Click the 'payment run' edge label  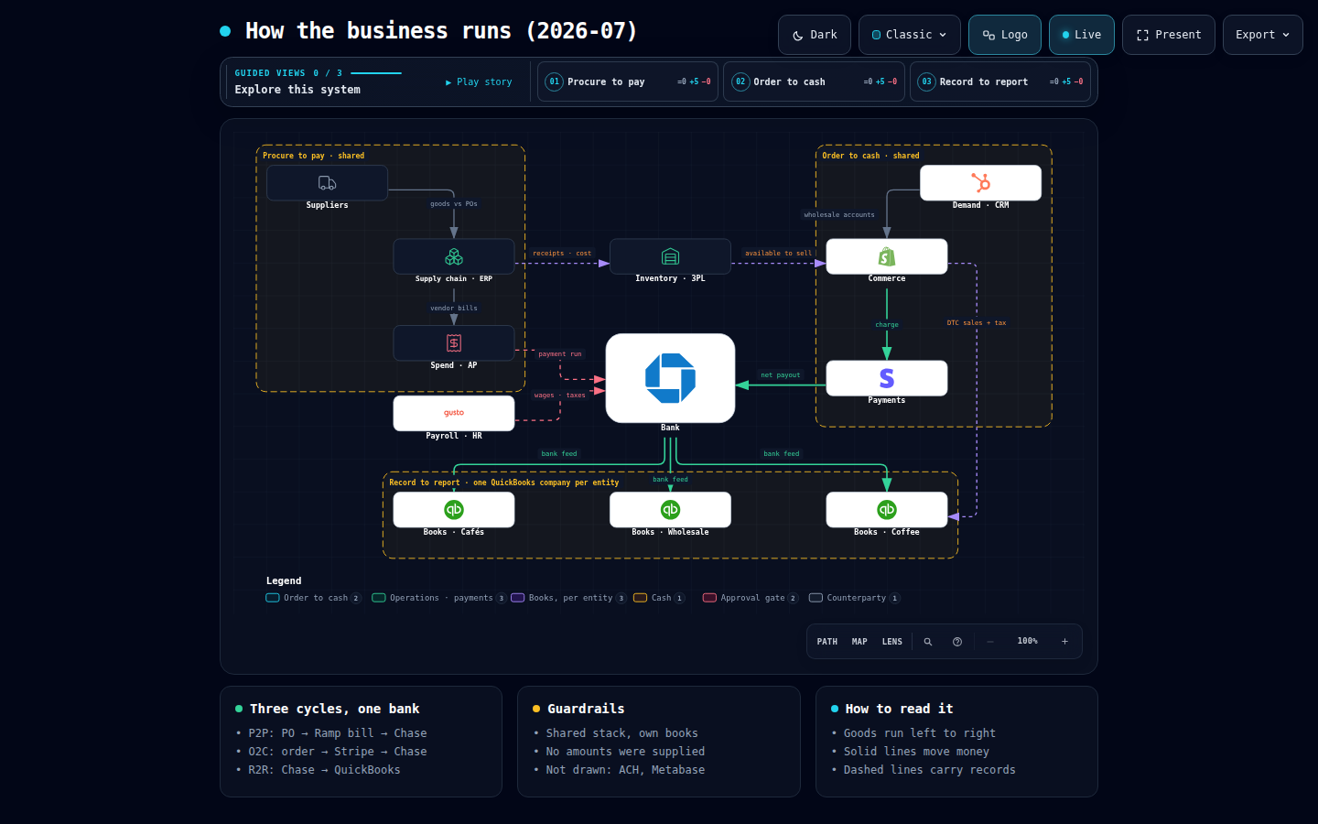[560, 354]
